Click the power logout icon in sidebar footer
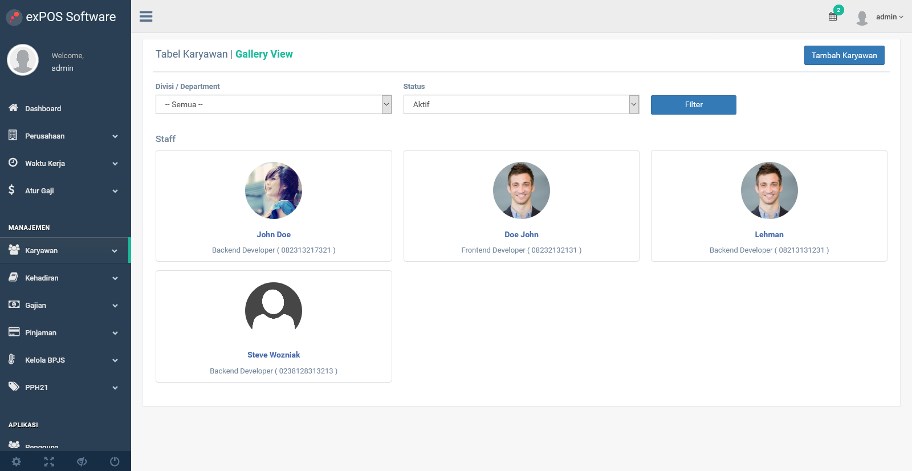 tap(115, 461)
